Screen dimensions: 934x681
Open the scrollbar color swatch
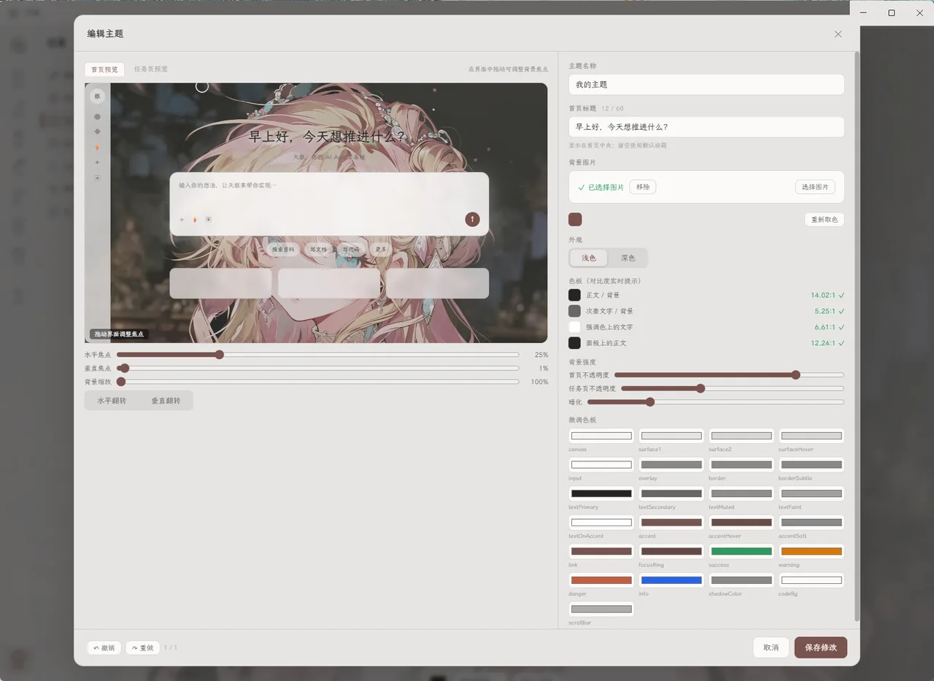[601, 609]
